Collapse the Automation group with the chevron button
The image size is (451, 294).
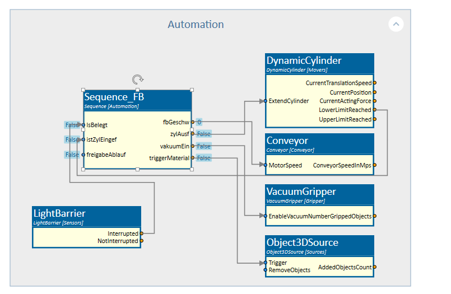point(396,24)
